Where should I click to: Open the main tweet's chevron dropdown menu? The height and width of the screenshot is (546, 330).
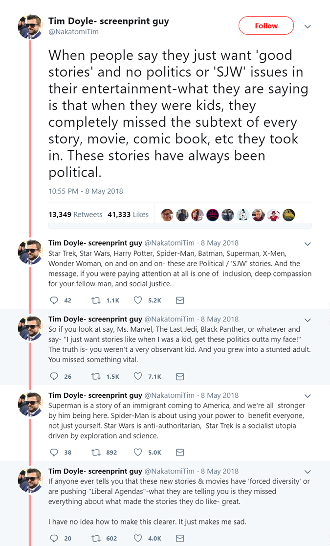(x=308, y=26)
